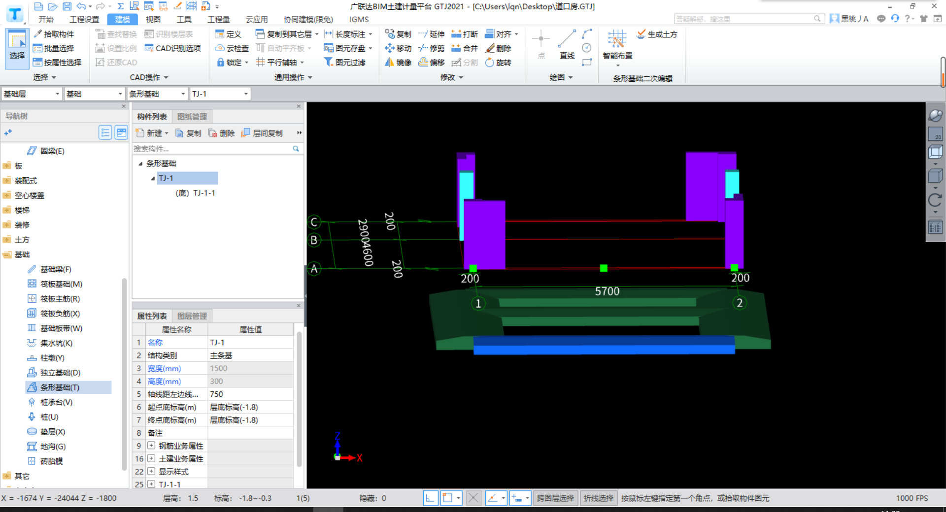Open the 定义 define tool

[x=228, y=34]
